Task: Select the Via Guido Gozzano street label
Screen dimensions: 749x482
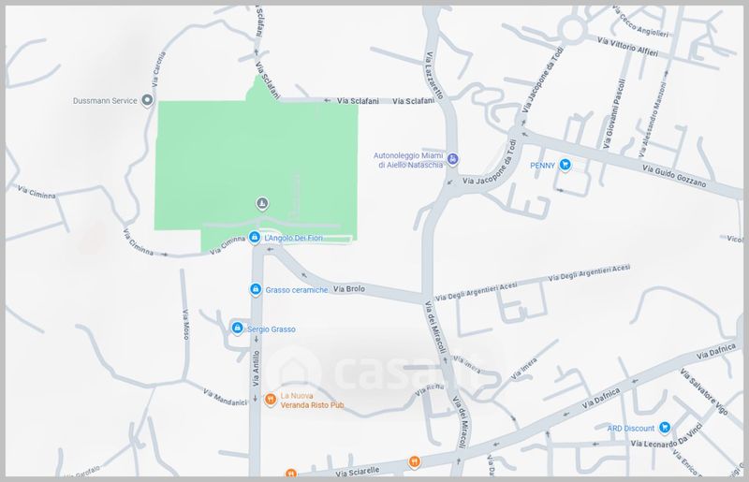Action: [674, 176]
